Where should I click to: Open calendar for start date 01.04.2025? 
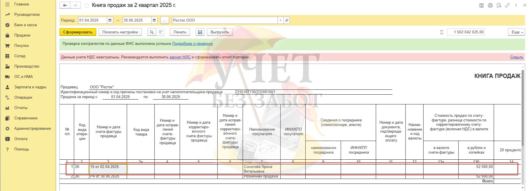110,20
